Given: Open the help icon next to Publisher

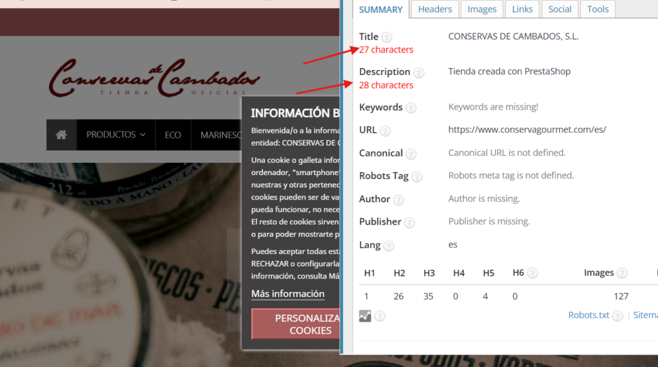Looking at the screenshot, I should 409,223.
